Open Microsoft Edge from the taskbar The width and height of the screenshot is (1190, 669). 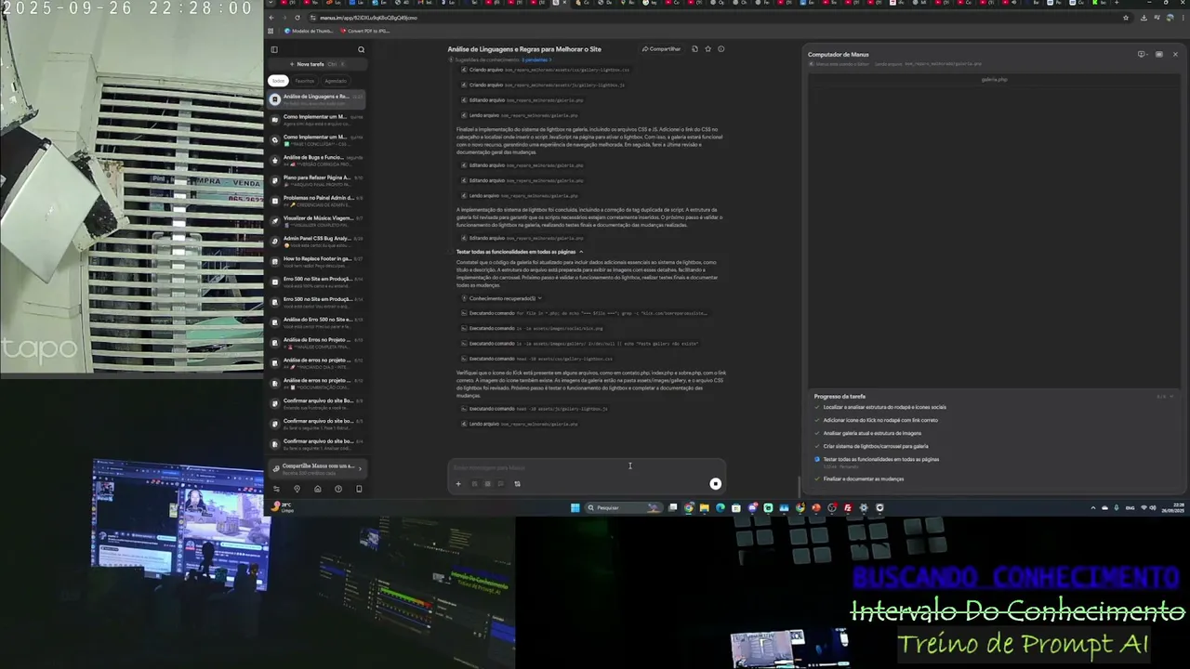[720, 507]
